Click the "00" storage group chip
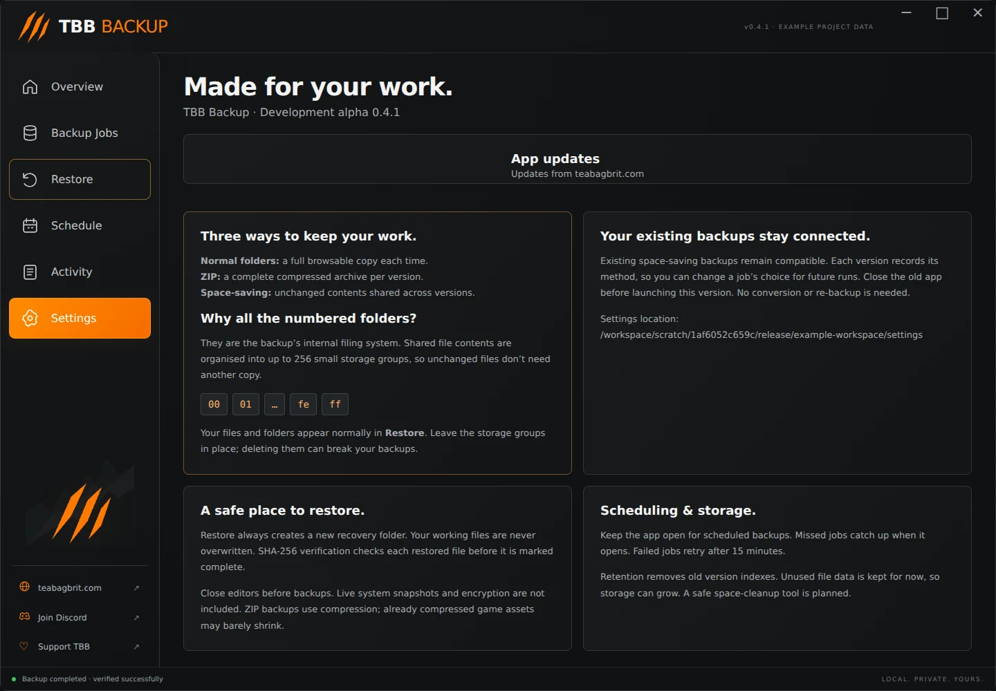This screenshot has width=996, height=691. click(x=214, y=404)
